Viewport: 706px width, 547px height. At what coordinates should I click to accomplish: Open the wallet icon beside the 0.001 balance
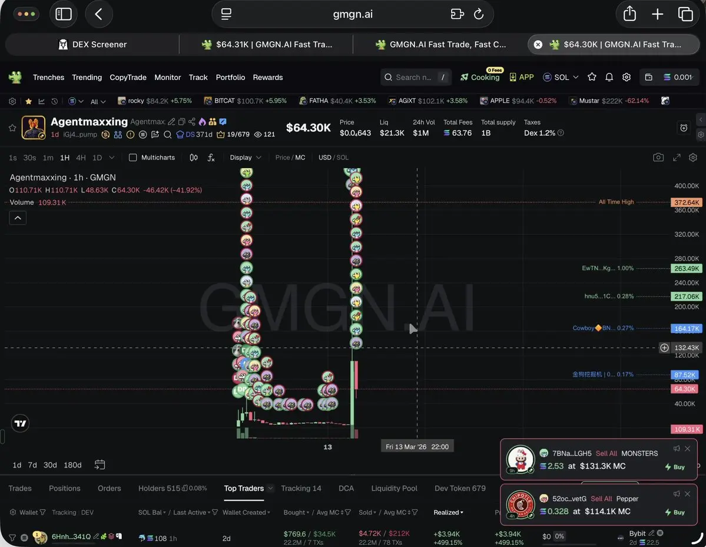[x=648, y=77]
